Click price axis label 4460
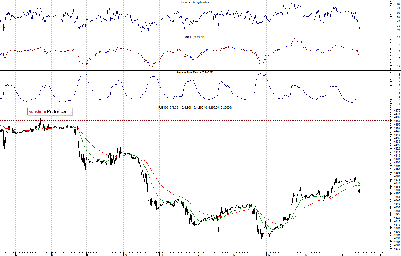Viewport: 401px width, 256px height. click(396, 121)
